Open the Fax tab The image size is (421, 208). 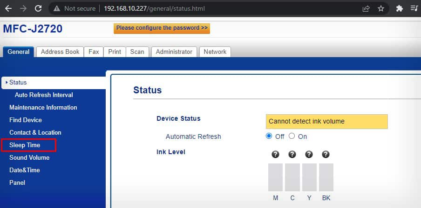point(94,52)
